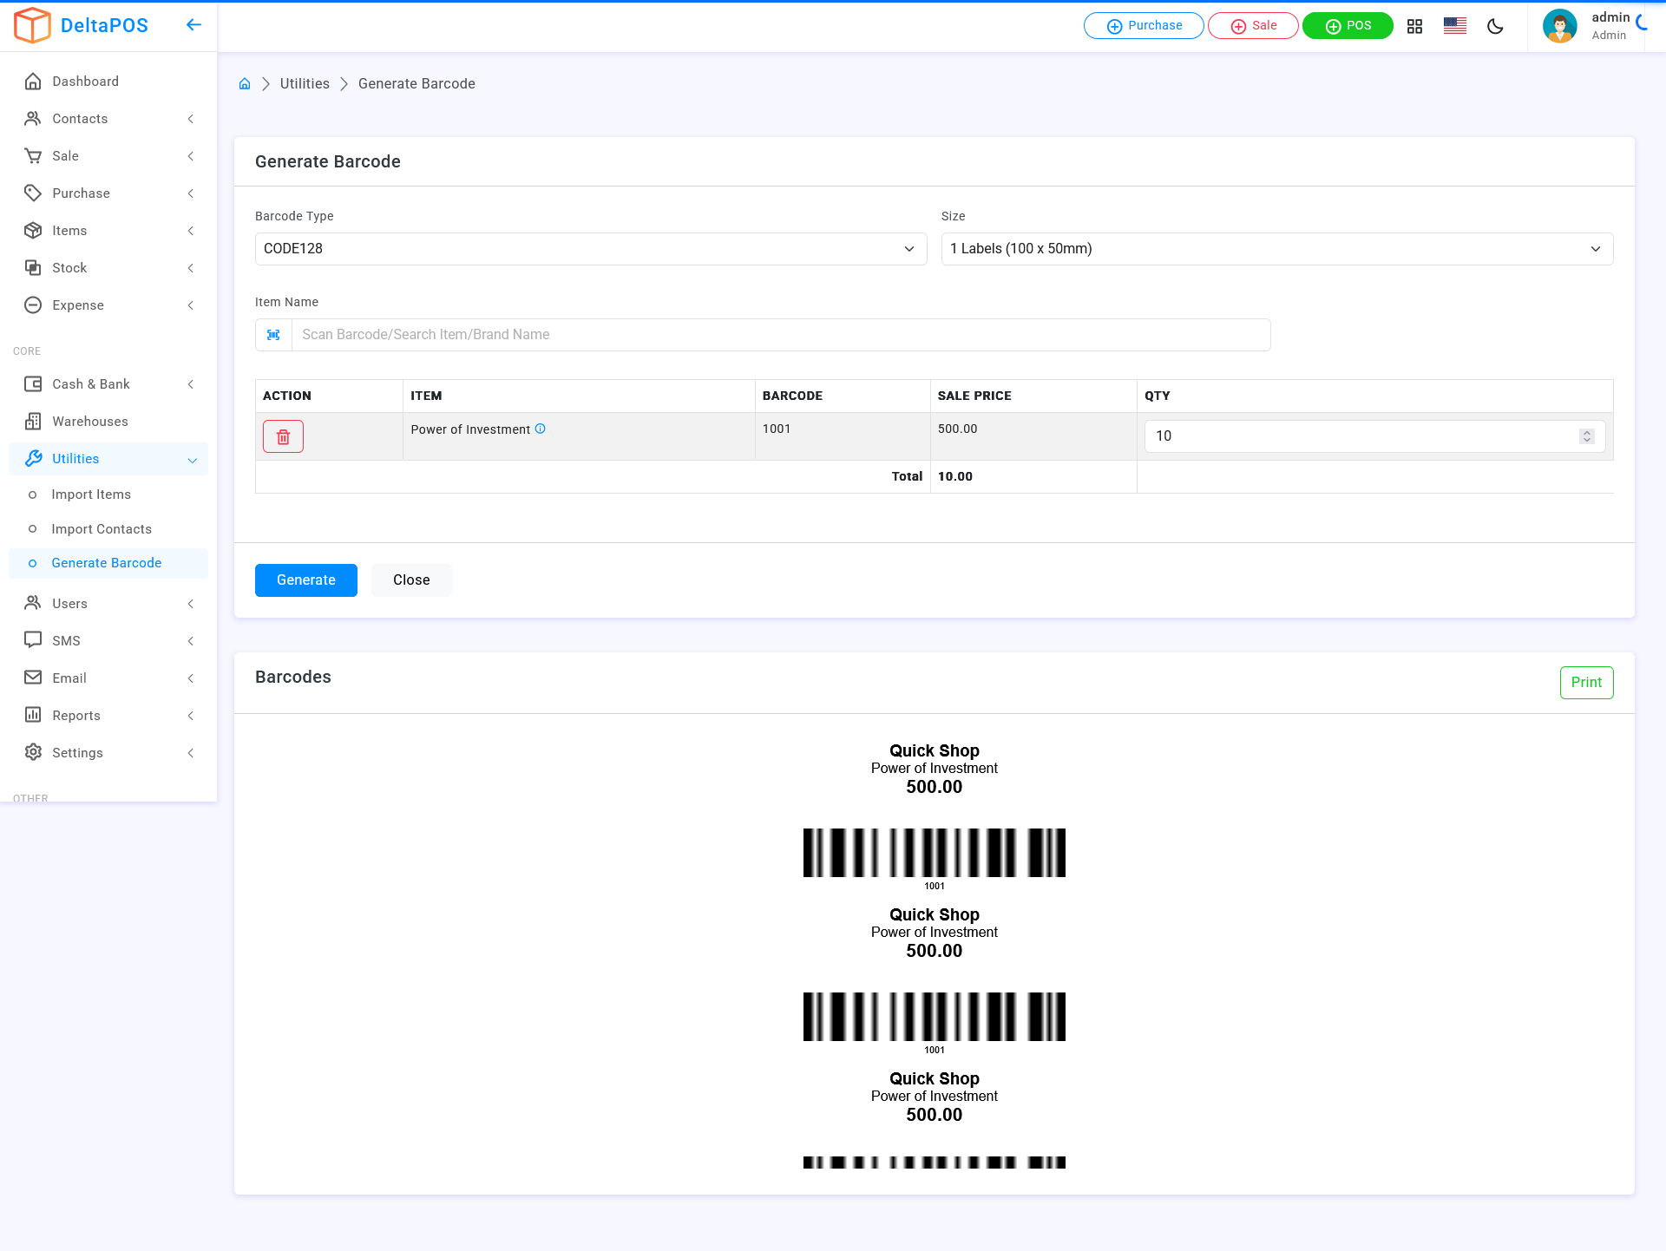The height and width of the screenshot is (1251, 1666).
Task: Expand the Users menu chevron
Action: click(x=191, y=604)
